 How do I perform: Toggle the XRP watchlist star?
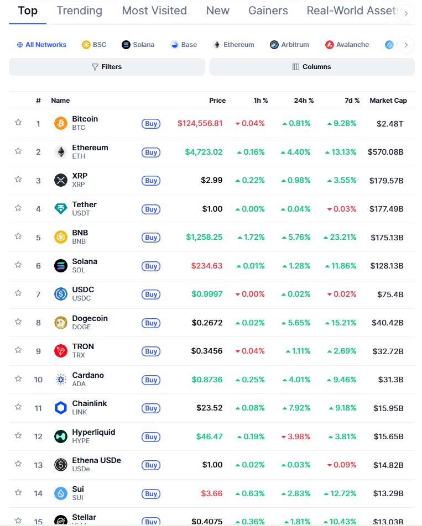pos(18,179)
